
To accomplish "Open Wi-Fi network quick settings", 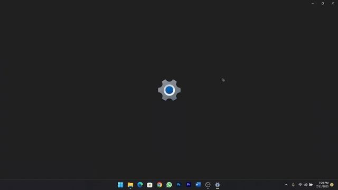I will (x=300, y=185).
